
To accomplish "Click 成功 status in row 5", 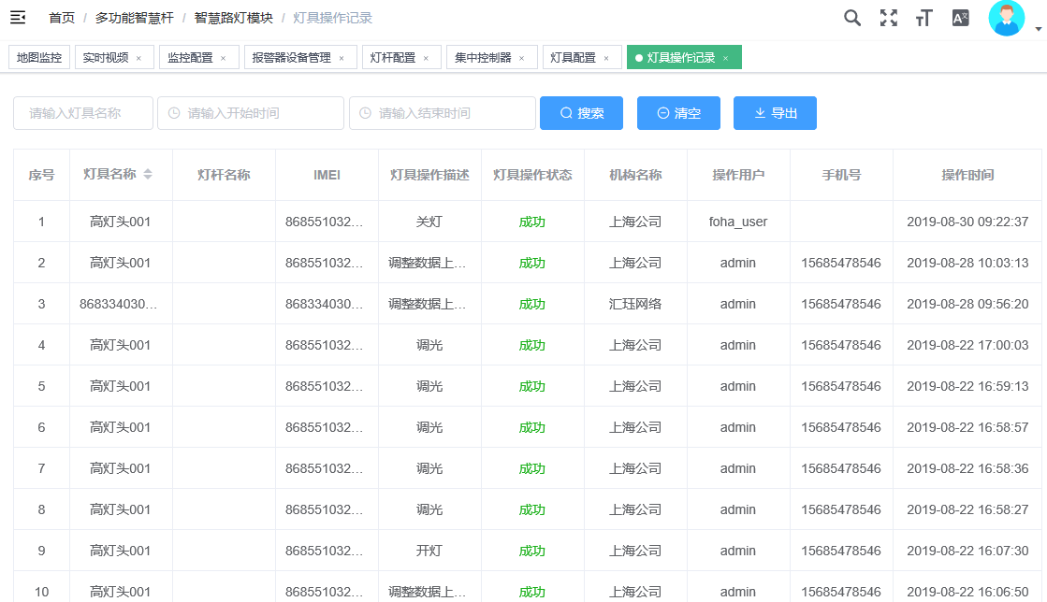I will (x=532, y=386).
